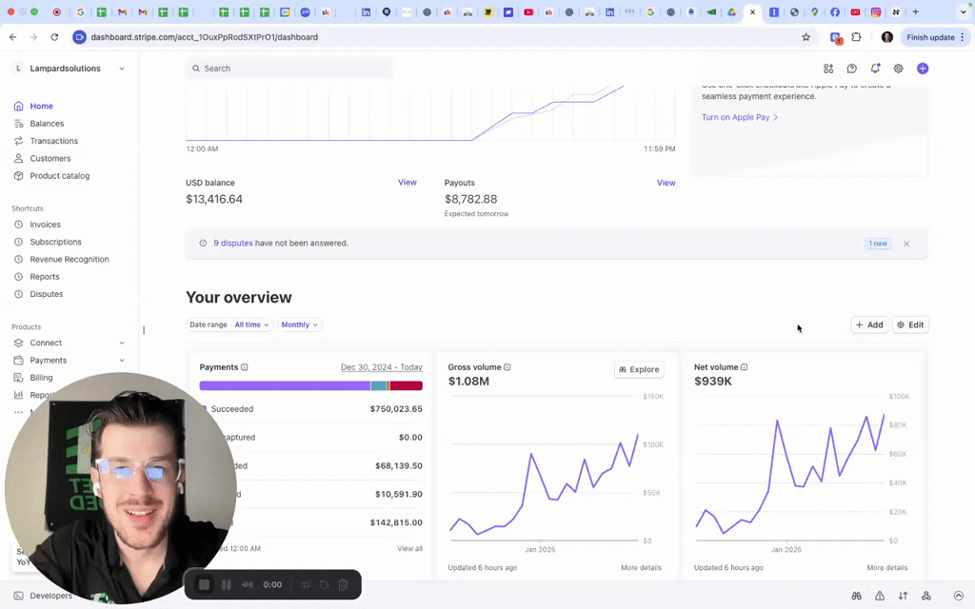This screenshot has width=975, height=609.
Task: Open the errors warning triangle in Developers bar
Action: 880,596
